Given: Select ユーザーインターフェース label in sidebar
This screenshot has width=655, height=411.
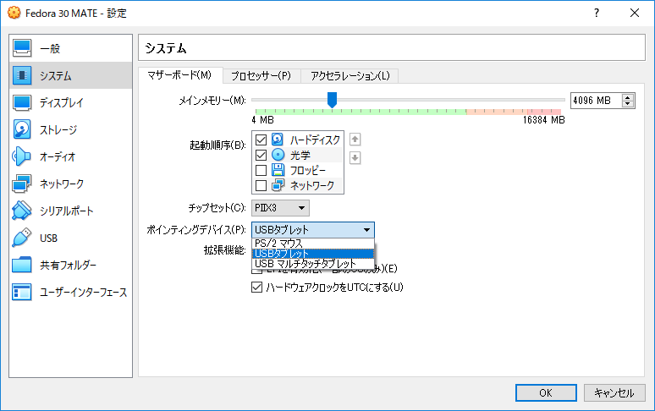Looking at the screenshot, I should 83,293.
